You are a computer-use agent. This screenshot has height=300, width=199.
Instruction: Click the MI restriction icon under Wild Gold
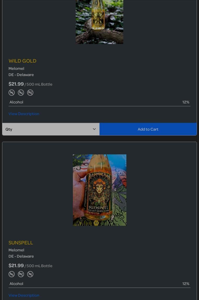pos(12,93)
